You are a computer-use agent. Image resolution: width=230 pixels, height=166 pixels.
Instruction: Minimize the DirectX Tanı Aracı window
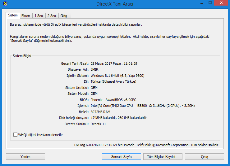[x=202, y=3]
